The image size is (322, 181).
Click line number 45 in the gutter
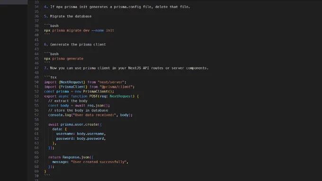pyautogui.click(x=36, y=59)
